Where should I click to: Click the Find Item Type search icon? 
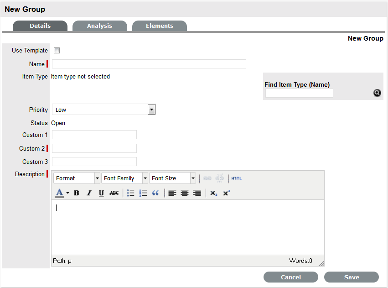pyautogui.click(x=377, y=93)
